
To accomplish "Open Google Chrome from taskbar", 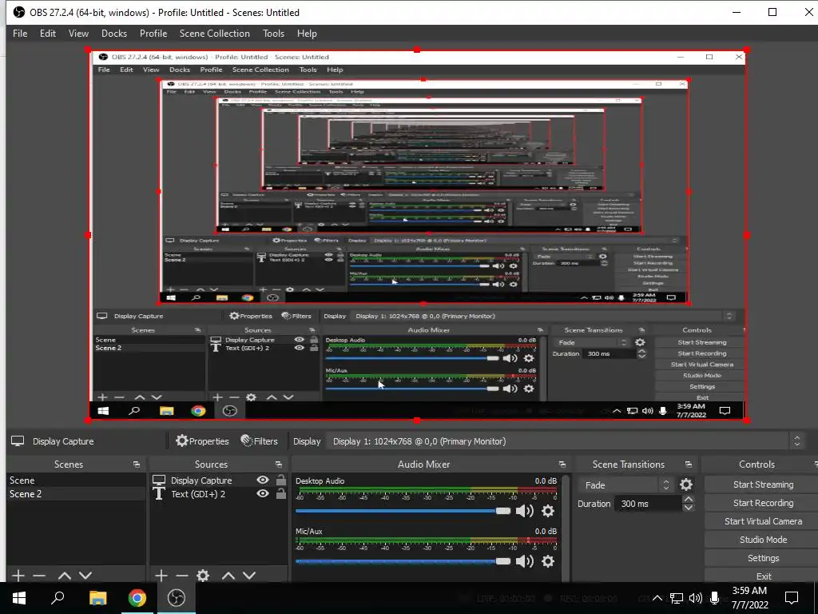I will [137, 598].
